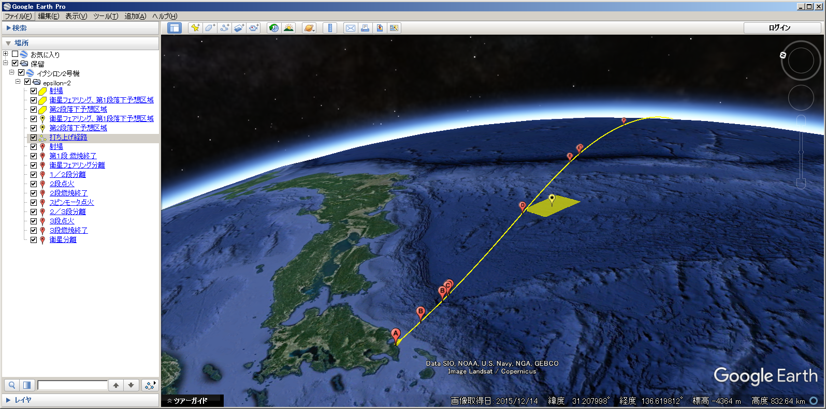Open the 編集(E) menu
Screen dimensions: 826x409
click(x=49, y=16)
